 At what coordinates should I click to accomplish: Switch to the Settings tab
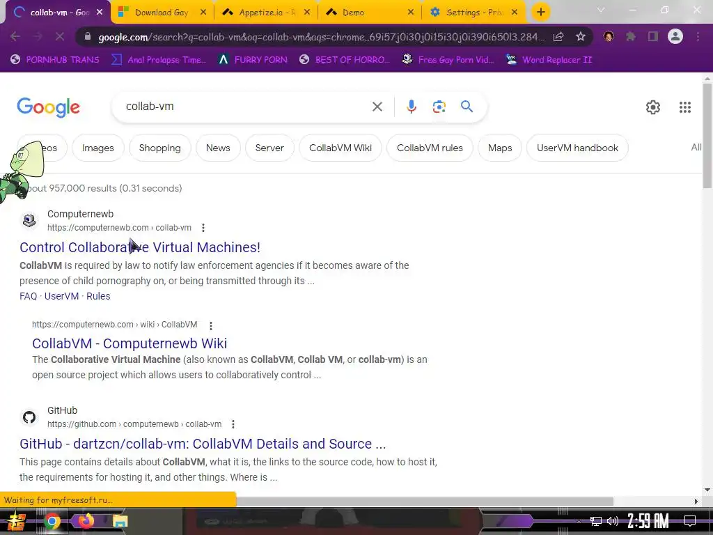click(474, 13)
